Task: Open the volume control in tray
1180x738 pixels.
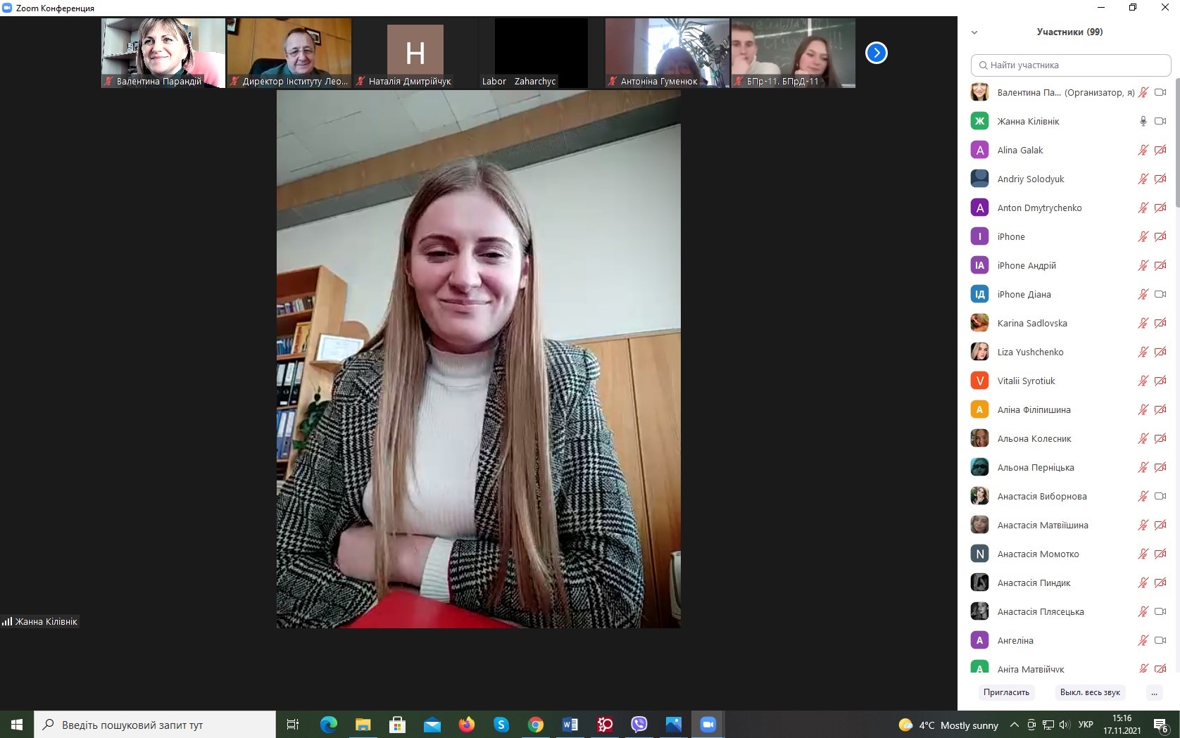Action: [1064, 725]
